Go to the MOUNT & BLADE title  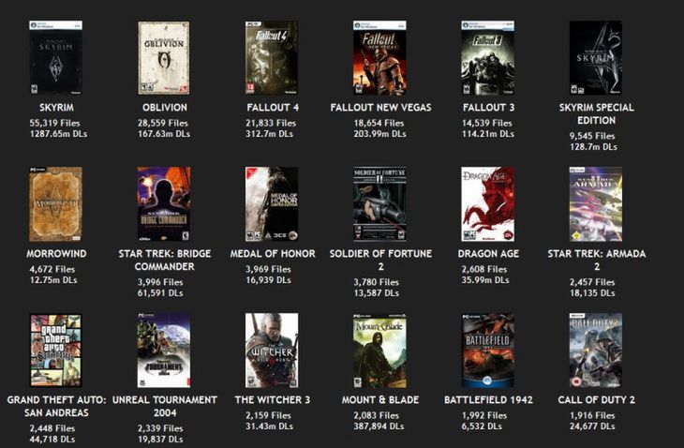pos(380,399)
